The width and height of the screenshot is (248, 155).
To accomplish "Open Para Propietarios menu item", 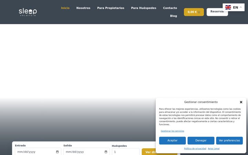I will click(111, 8).
